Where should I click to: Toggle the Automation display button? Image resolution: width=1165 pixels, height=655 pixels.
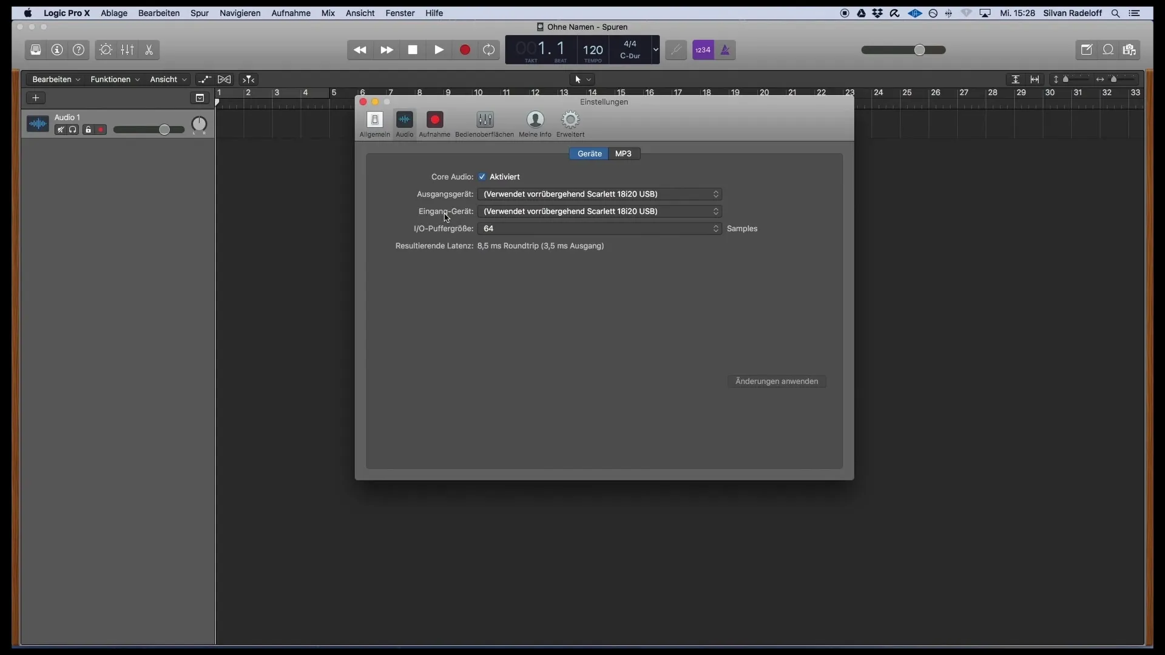click(204, 79)
